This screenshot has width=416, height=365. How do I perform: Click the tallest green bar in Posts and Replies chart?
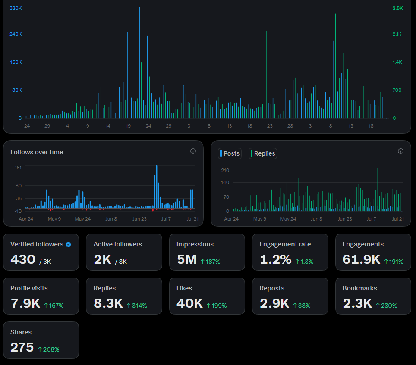[x=378, y=190]
